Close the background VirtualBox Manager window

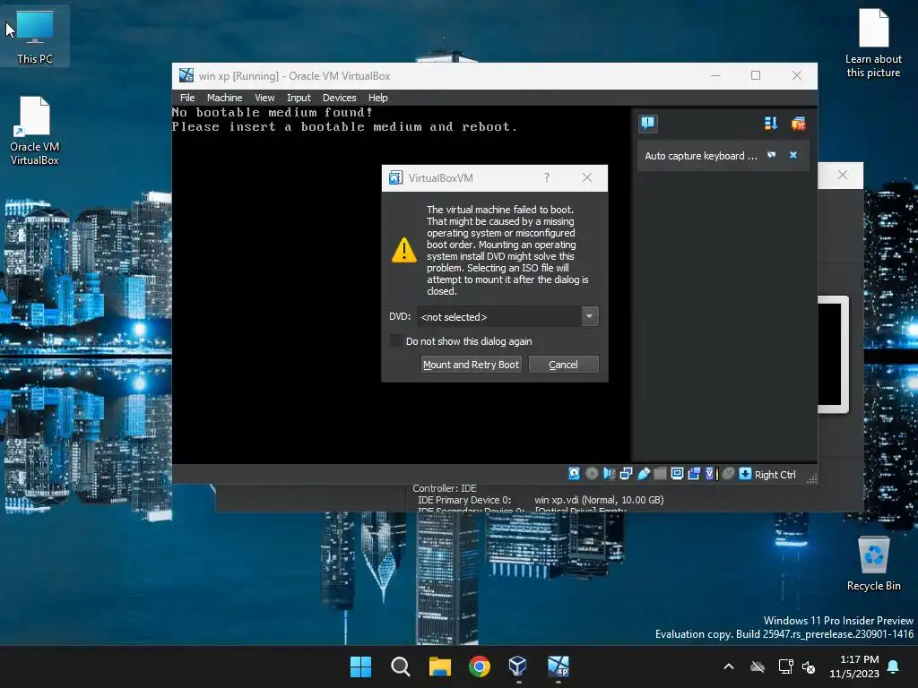(842, 175)
